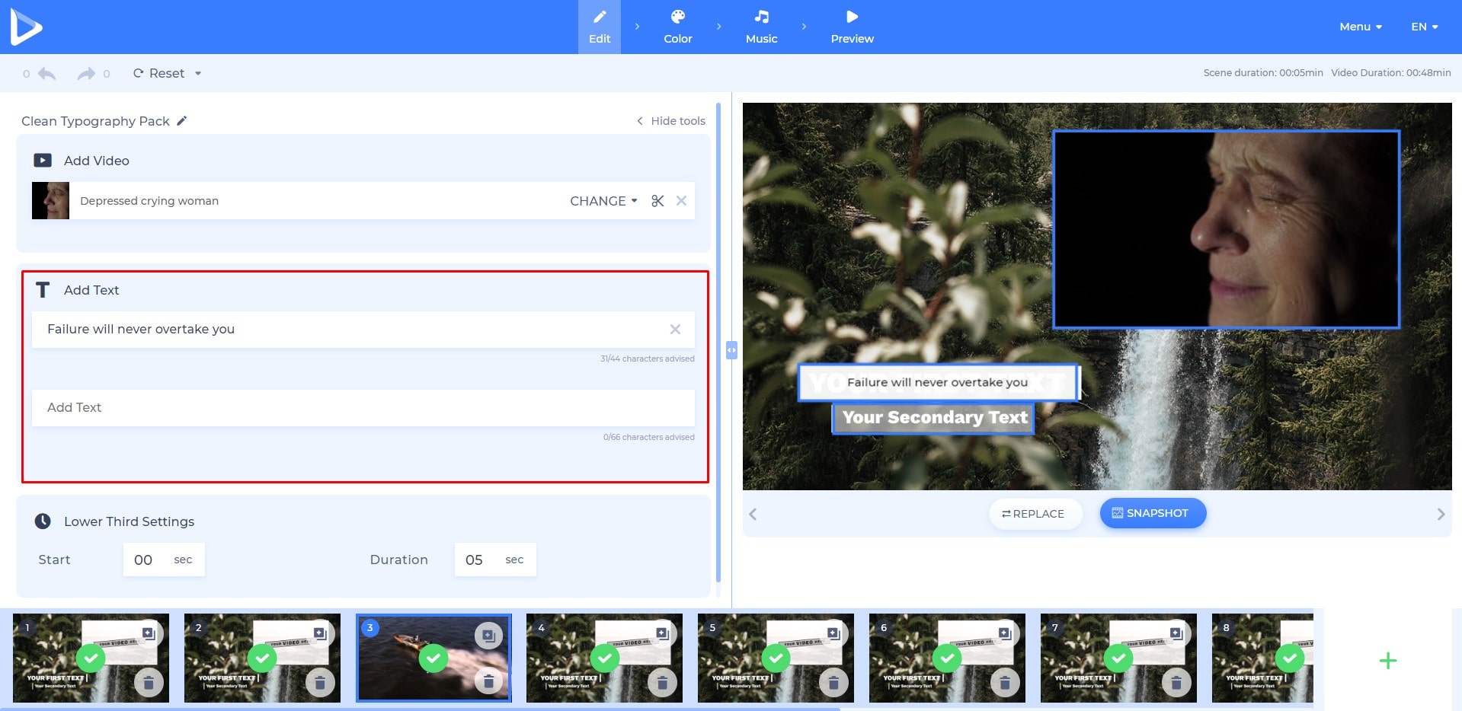
Task: Remove the Depressed crying woman video
Action: (x=681, y=201)
